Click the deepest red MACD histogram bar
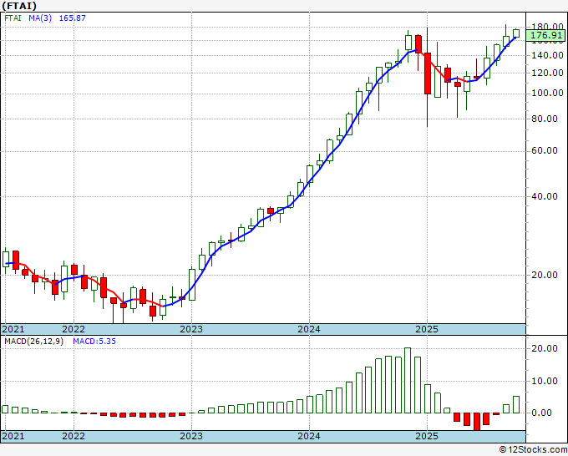Viewport: 568px width, 456px height. [x=476, y=422]
